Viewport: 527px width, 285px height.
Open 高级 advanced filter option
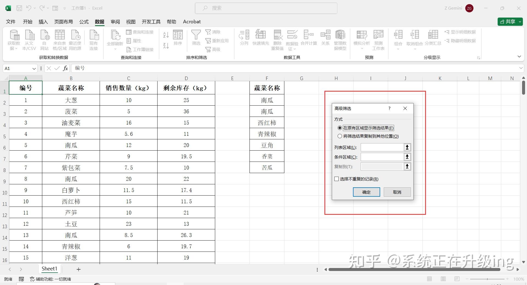(213, 49)
